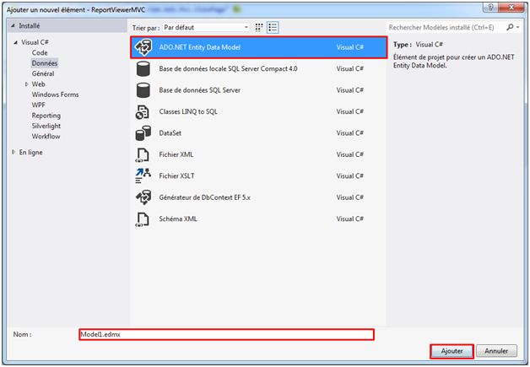This screenshot has height=367, width=530.
Task: Collapse the Installé section
Action: (13, 25)
